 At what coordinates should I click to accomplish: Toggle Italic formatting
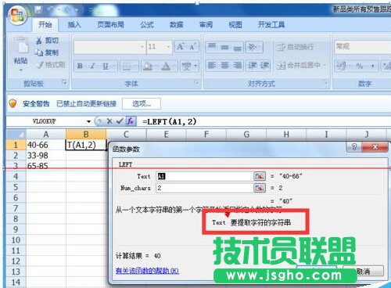click(x=92, y=66)
